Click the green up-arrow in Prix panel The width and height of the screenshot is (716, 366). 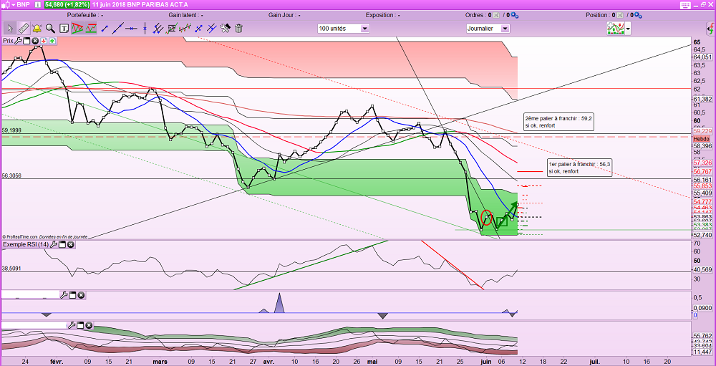pyautogui.click(x=52, y=41)
